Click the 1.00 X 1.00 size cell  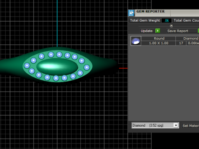pyautogui.click(x=158, y=43)
